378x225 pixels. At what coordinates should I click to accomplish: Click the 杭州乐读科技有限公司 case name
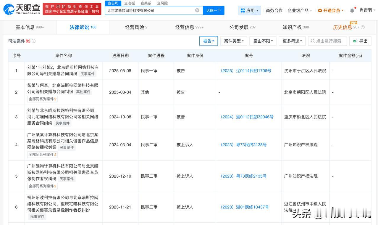63,204
